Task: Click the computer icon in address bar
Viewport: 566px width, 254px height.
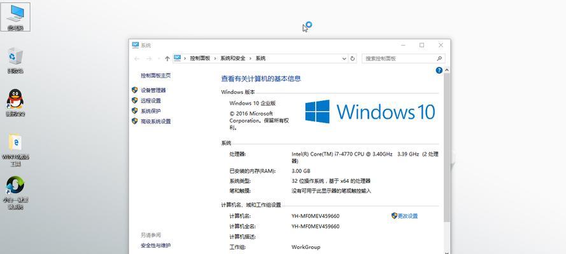Action: (177, 58)
